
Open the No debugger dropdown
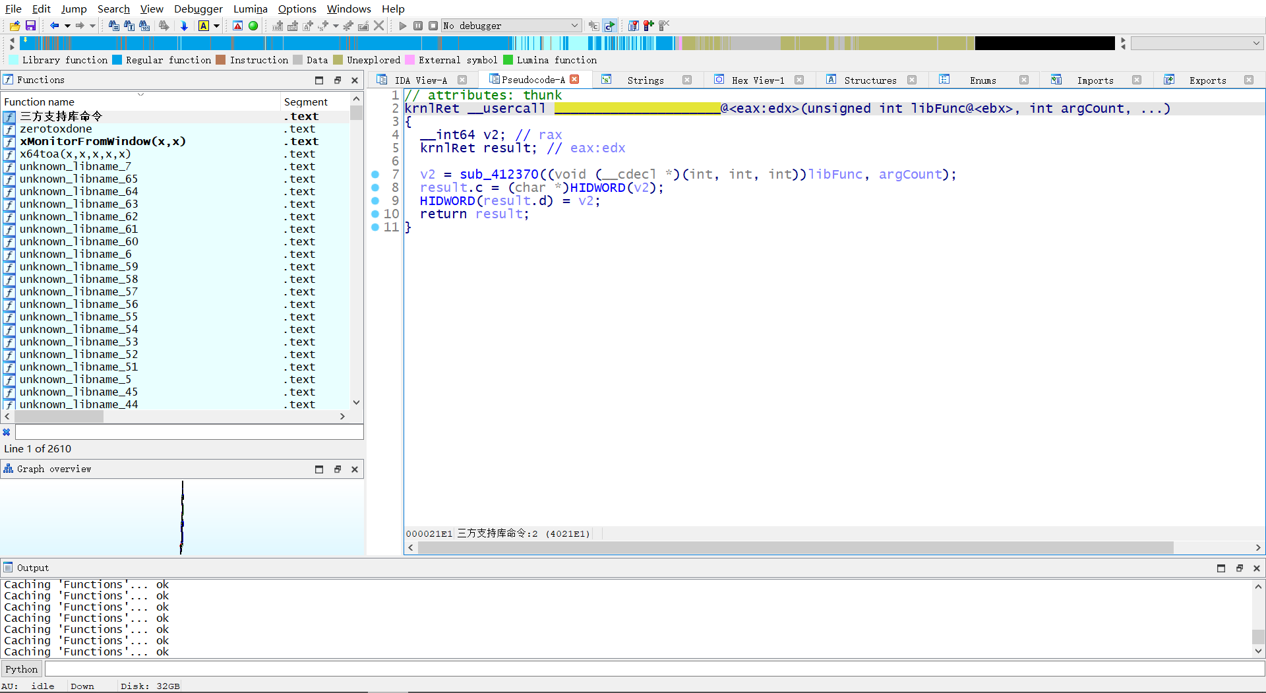pos(574,26)
